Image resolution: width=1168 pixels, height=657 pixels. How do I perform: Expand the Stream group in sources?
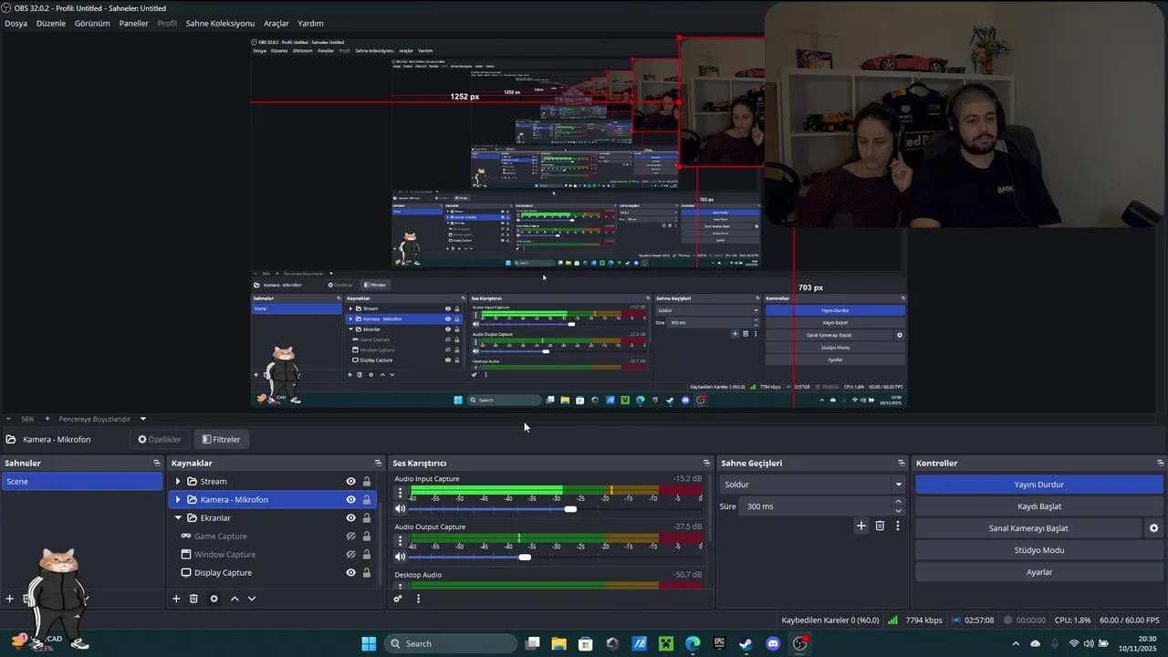[x=178, y=481]
